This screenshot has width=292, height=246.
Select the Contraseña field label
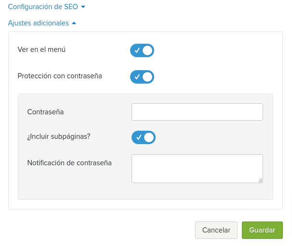point(45,112)
